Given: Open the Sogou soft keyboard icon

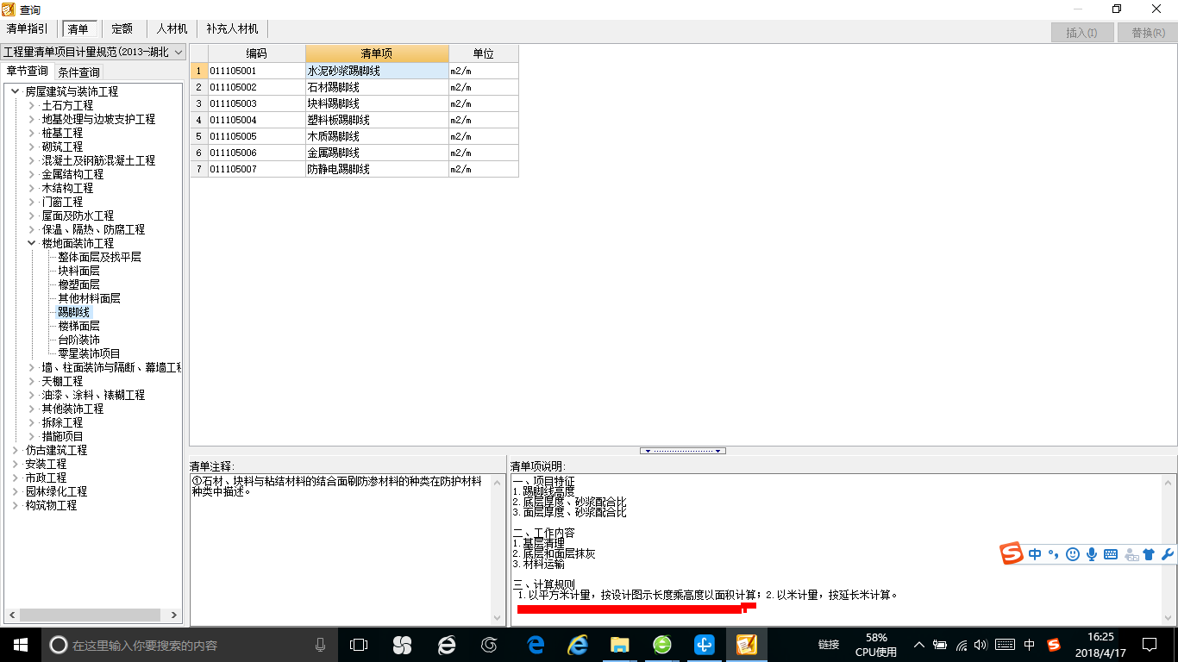Looking at the screenshot, I should pyautogui.click(x=1111, y=554).
